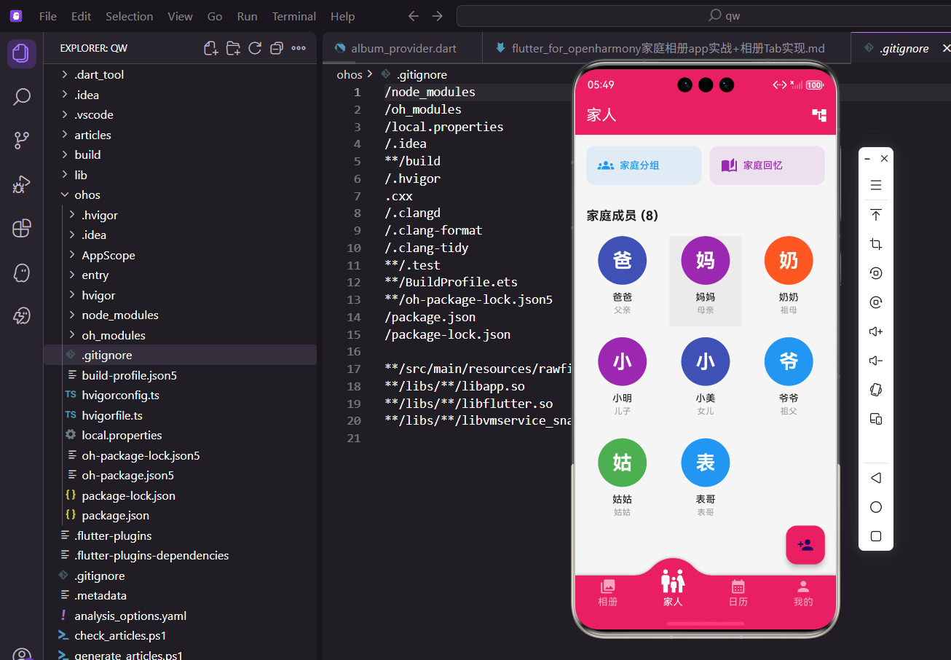Open build-profile.json5 in ohos folder
The image size is (951, 660).
click(180, 375)
